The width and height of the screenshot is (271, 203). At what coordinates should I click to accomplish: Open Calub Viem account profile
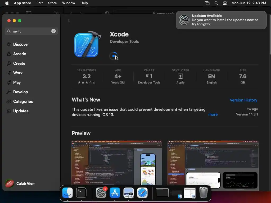click(20, 183)
